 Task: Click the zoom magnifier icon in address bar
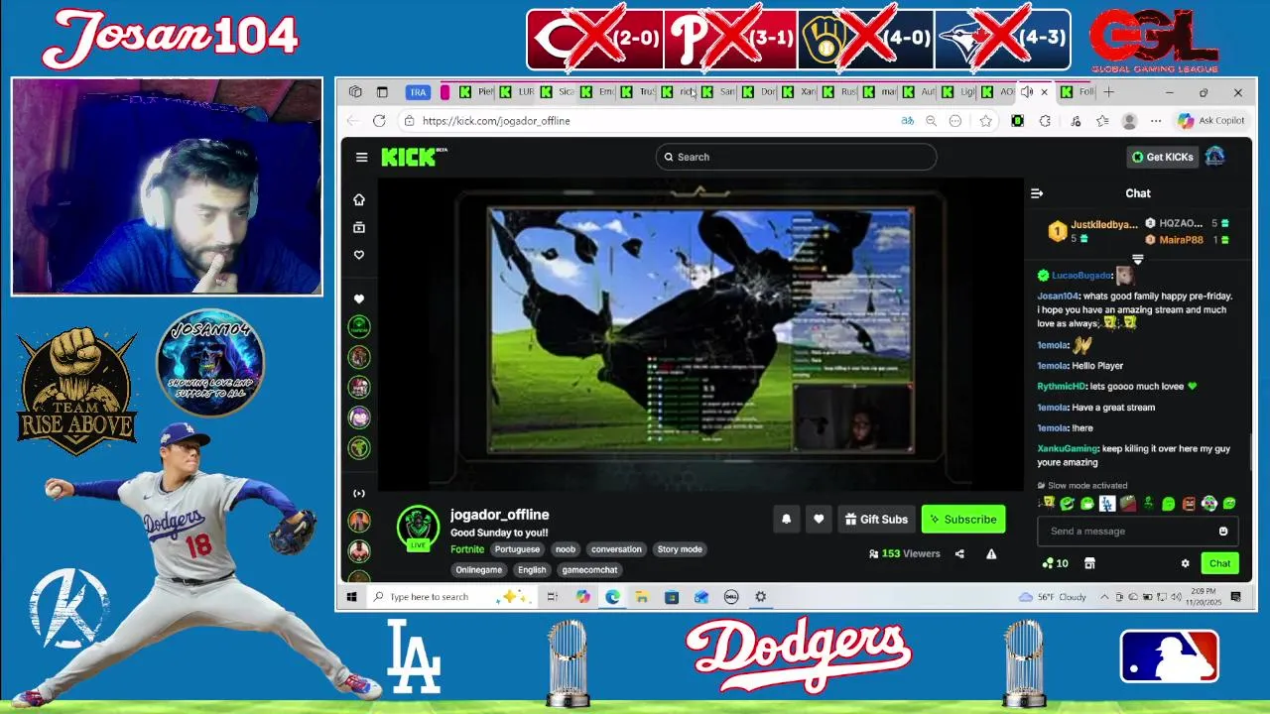(x=931, y=121)
